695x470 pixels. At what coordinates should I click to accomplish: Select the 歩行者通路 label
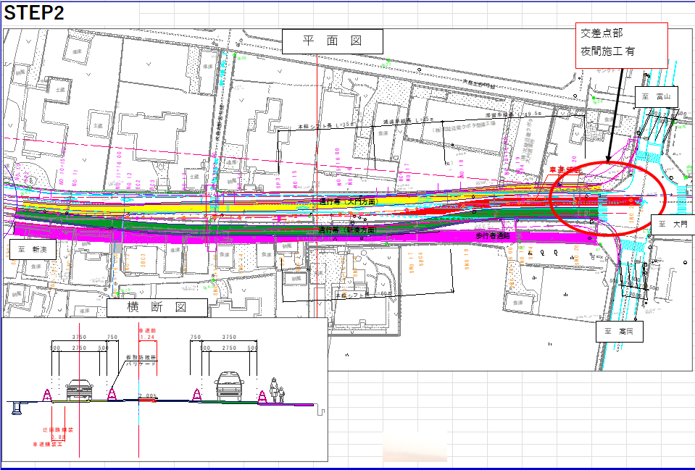[493, 236]
